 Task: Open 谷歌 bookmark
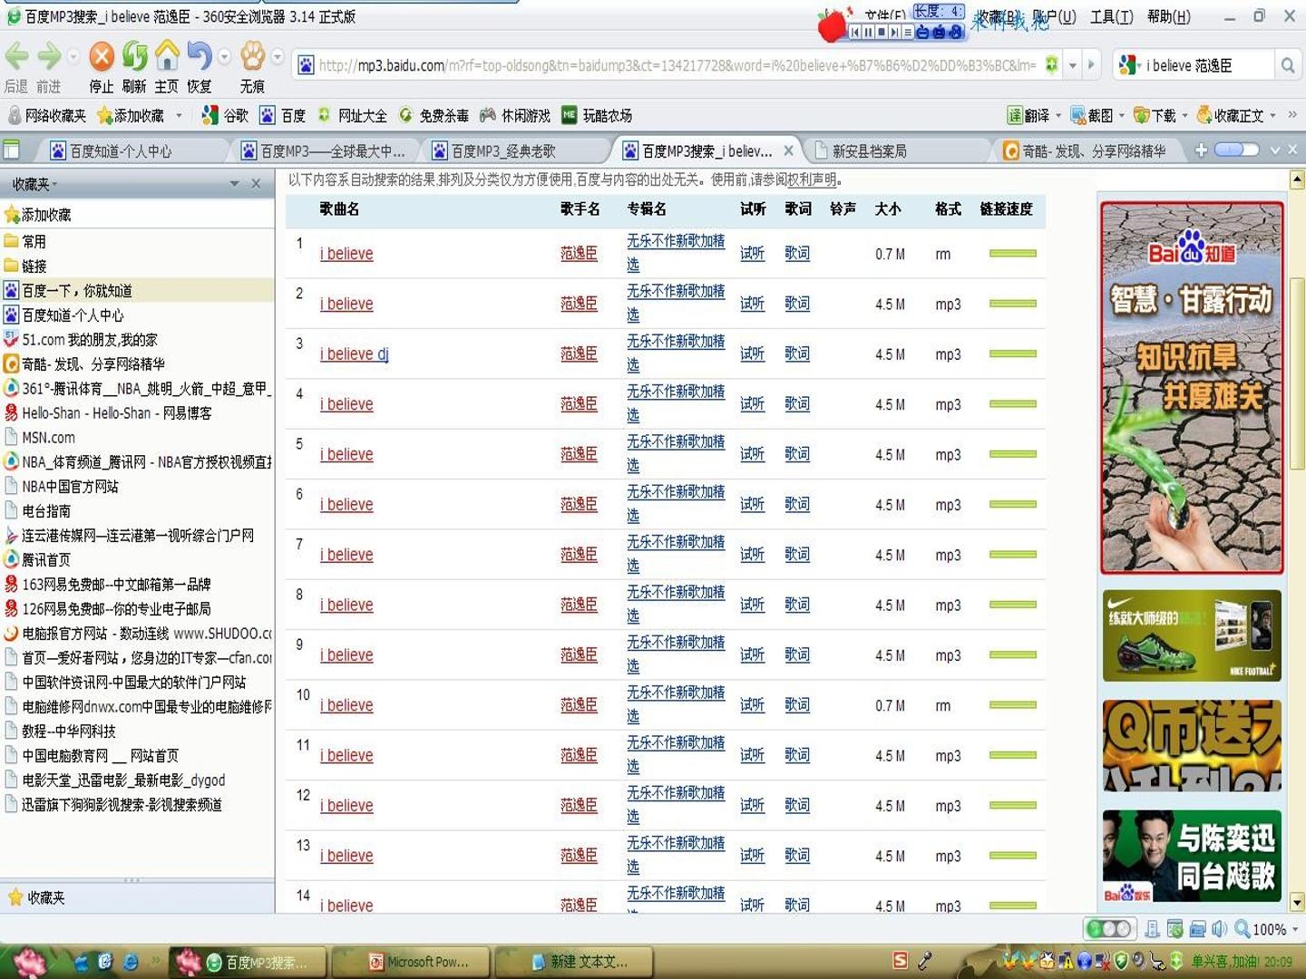coord(225,115)
